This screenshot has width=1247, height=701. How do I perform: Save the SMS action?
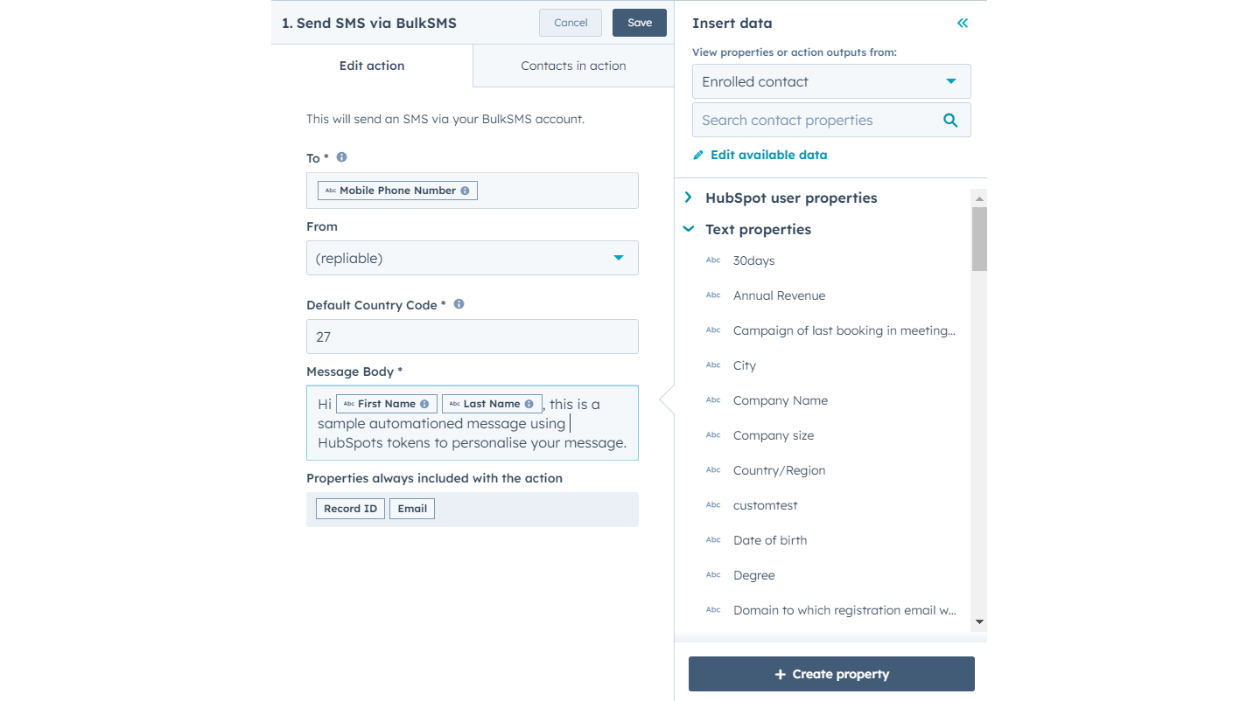click(640, 23)
